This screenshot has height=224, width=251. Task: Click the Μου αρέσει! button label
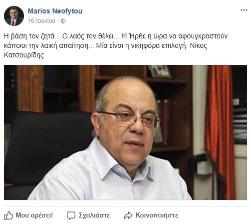34,215
